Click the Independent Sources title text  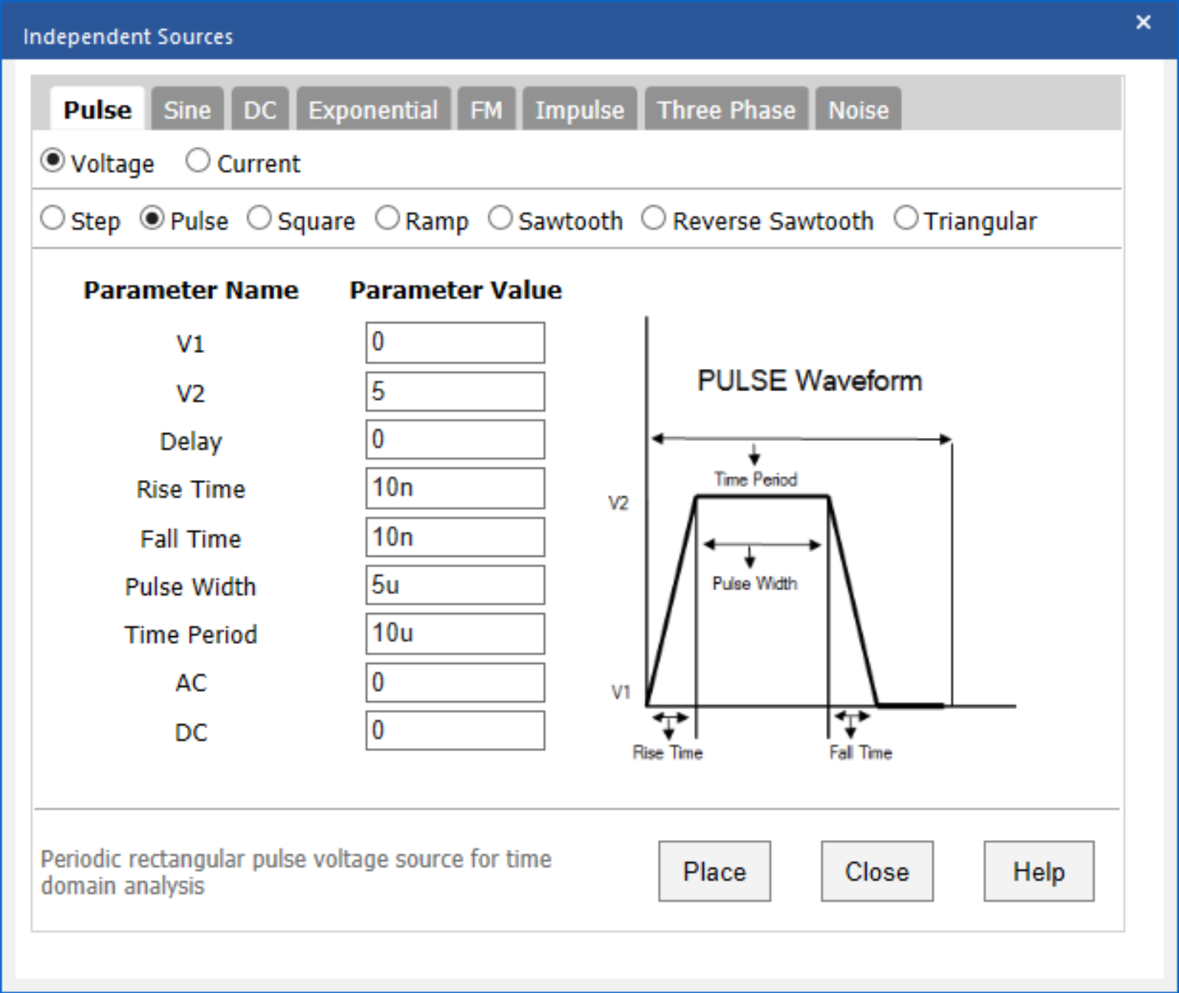128,37
